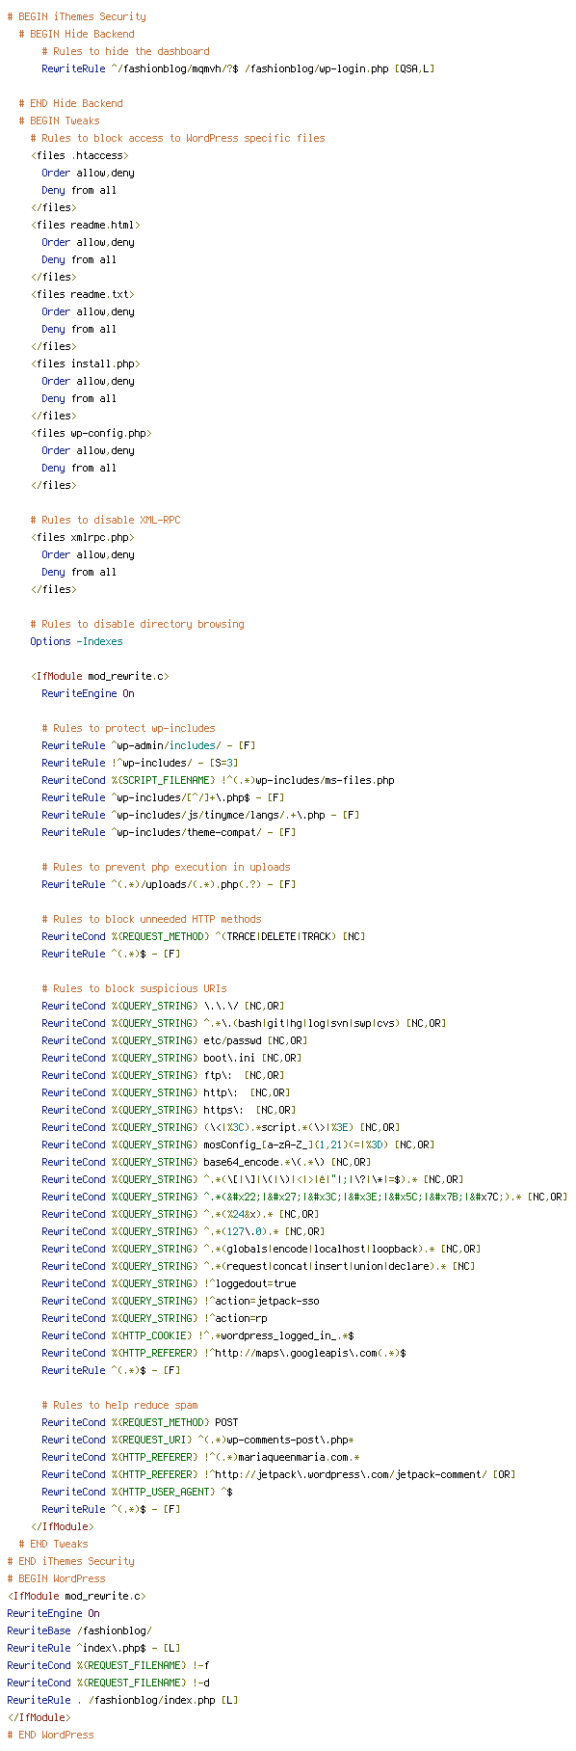Viewport: 576px width, 1751px height.
Task: Click the QUERY_STRING 'ftp\:' condition
Action: tap(163, 1075)
